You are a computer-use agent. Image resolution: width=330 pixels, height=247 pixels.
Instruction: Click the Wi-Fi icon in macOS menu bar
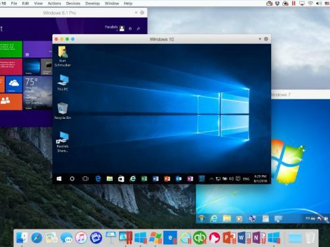(310, 3)
